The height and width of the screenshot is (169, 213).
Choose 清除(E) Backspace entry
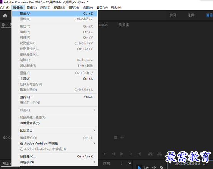pos(55,60)
